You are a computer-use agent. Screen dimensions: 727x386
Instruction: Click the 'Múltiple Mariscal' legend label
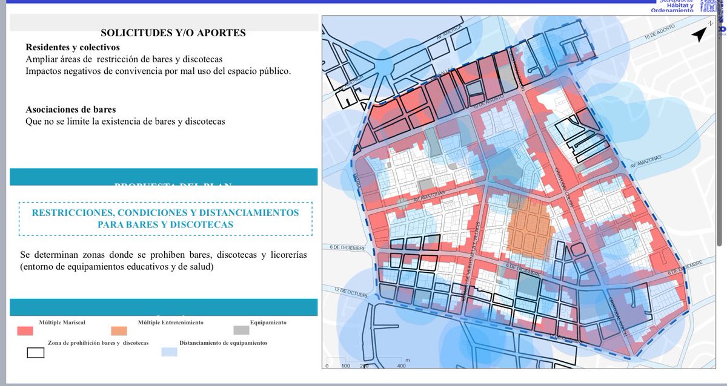[x=62, y=322]
